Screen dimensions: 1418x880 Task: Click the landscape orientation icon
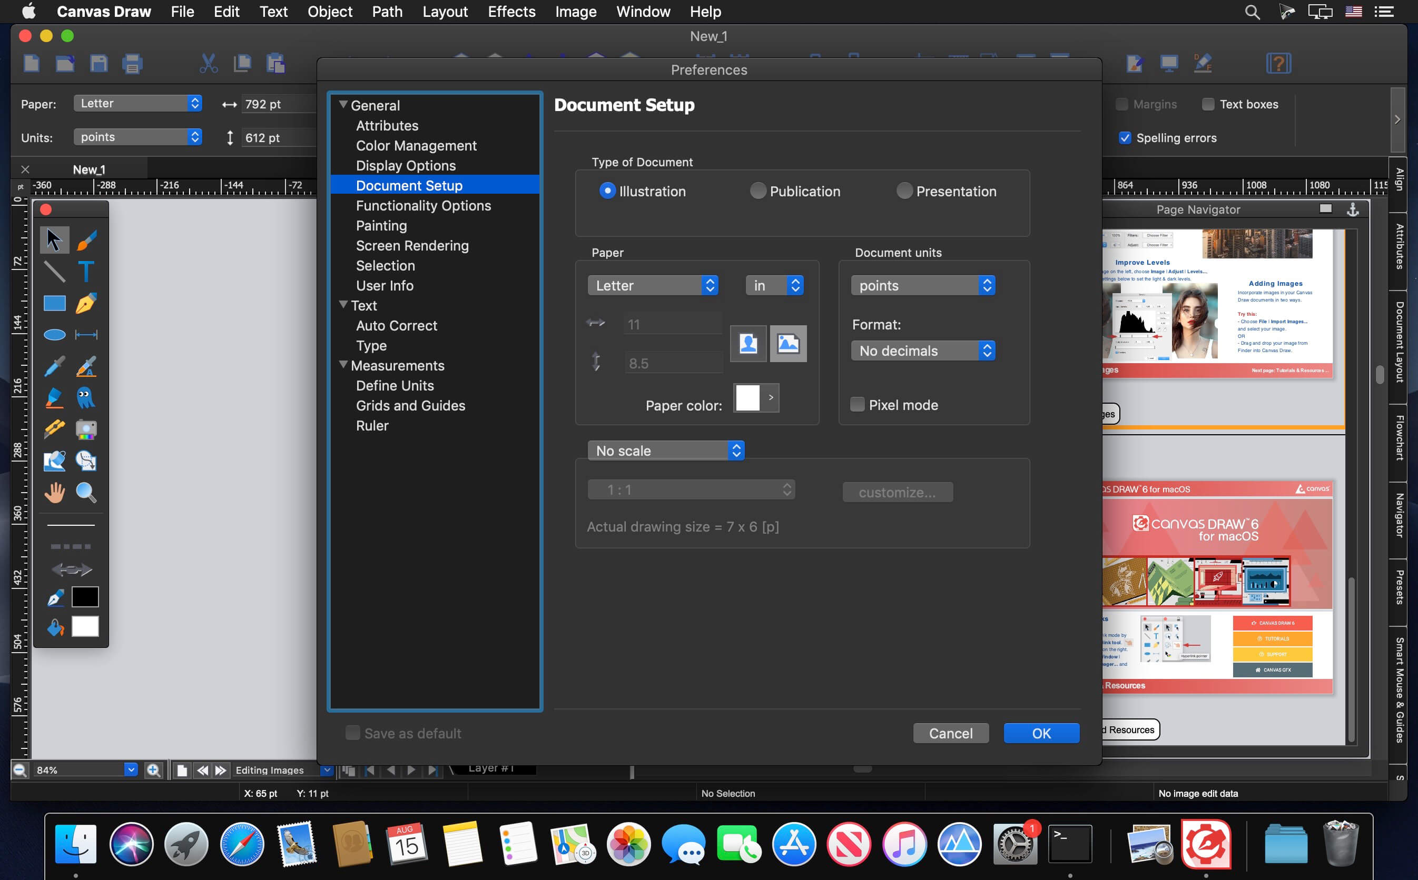click(x=788, y=343)
